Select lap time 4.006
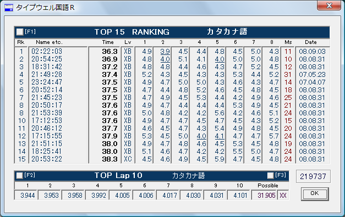 (x=146, y=195)
